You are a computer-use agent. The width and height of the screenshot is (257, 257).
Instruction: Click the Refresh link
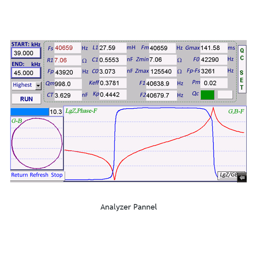click(39, 175)
